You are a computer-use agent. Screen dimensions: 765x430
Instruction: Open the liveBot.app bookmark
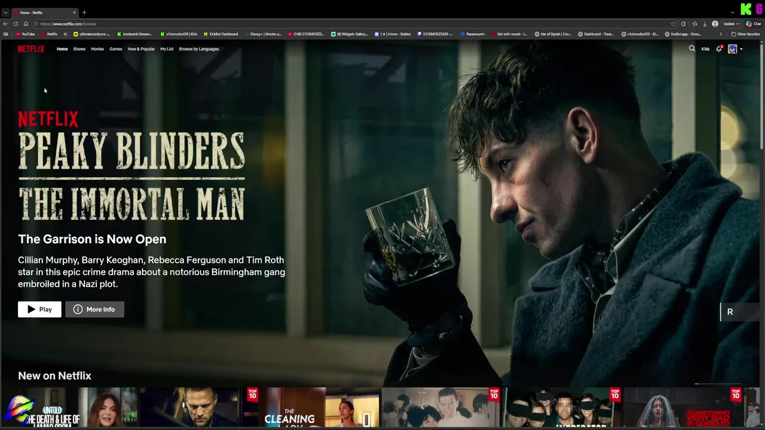(683, 34)
